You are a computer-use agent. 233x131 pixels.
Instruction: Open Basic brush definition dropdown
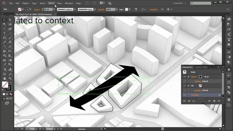click(95, 9)
